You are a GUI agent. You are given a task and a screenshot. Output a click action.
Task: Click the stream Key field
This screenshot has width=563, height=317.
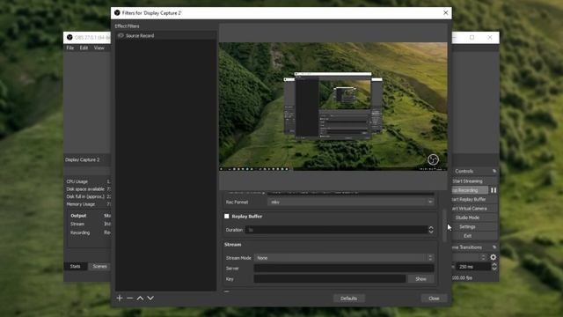coord(330,279)
